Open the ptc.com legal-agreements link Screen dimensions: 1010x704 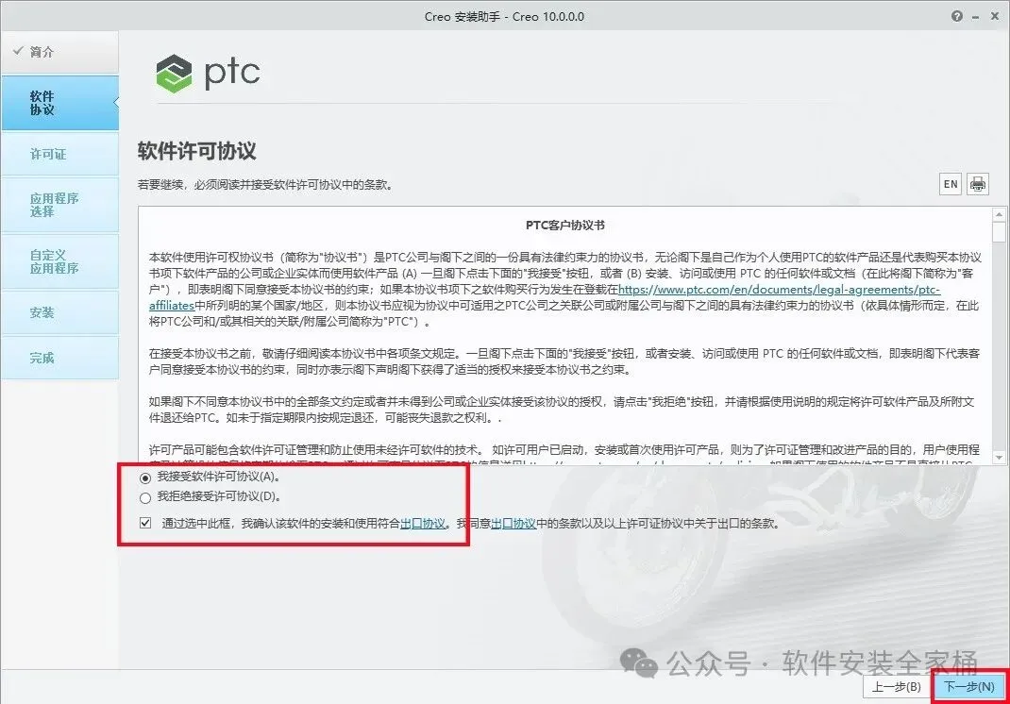coord(779,290)
